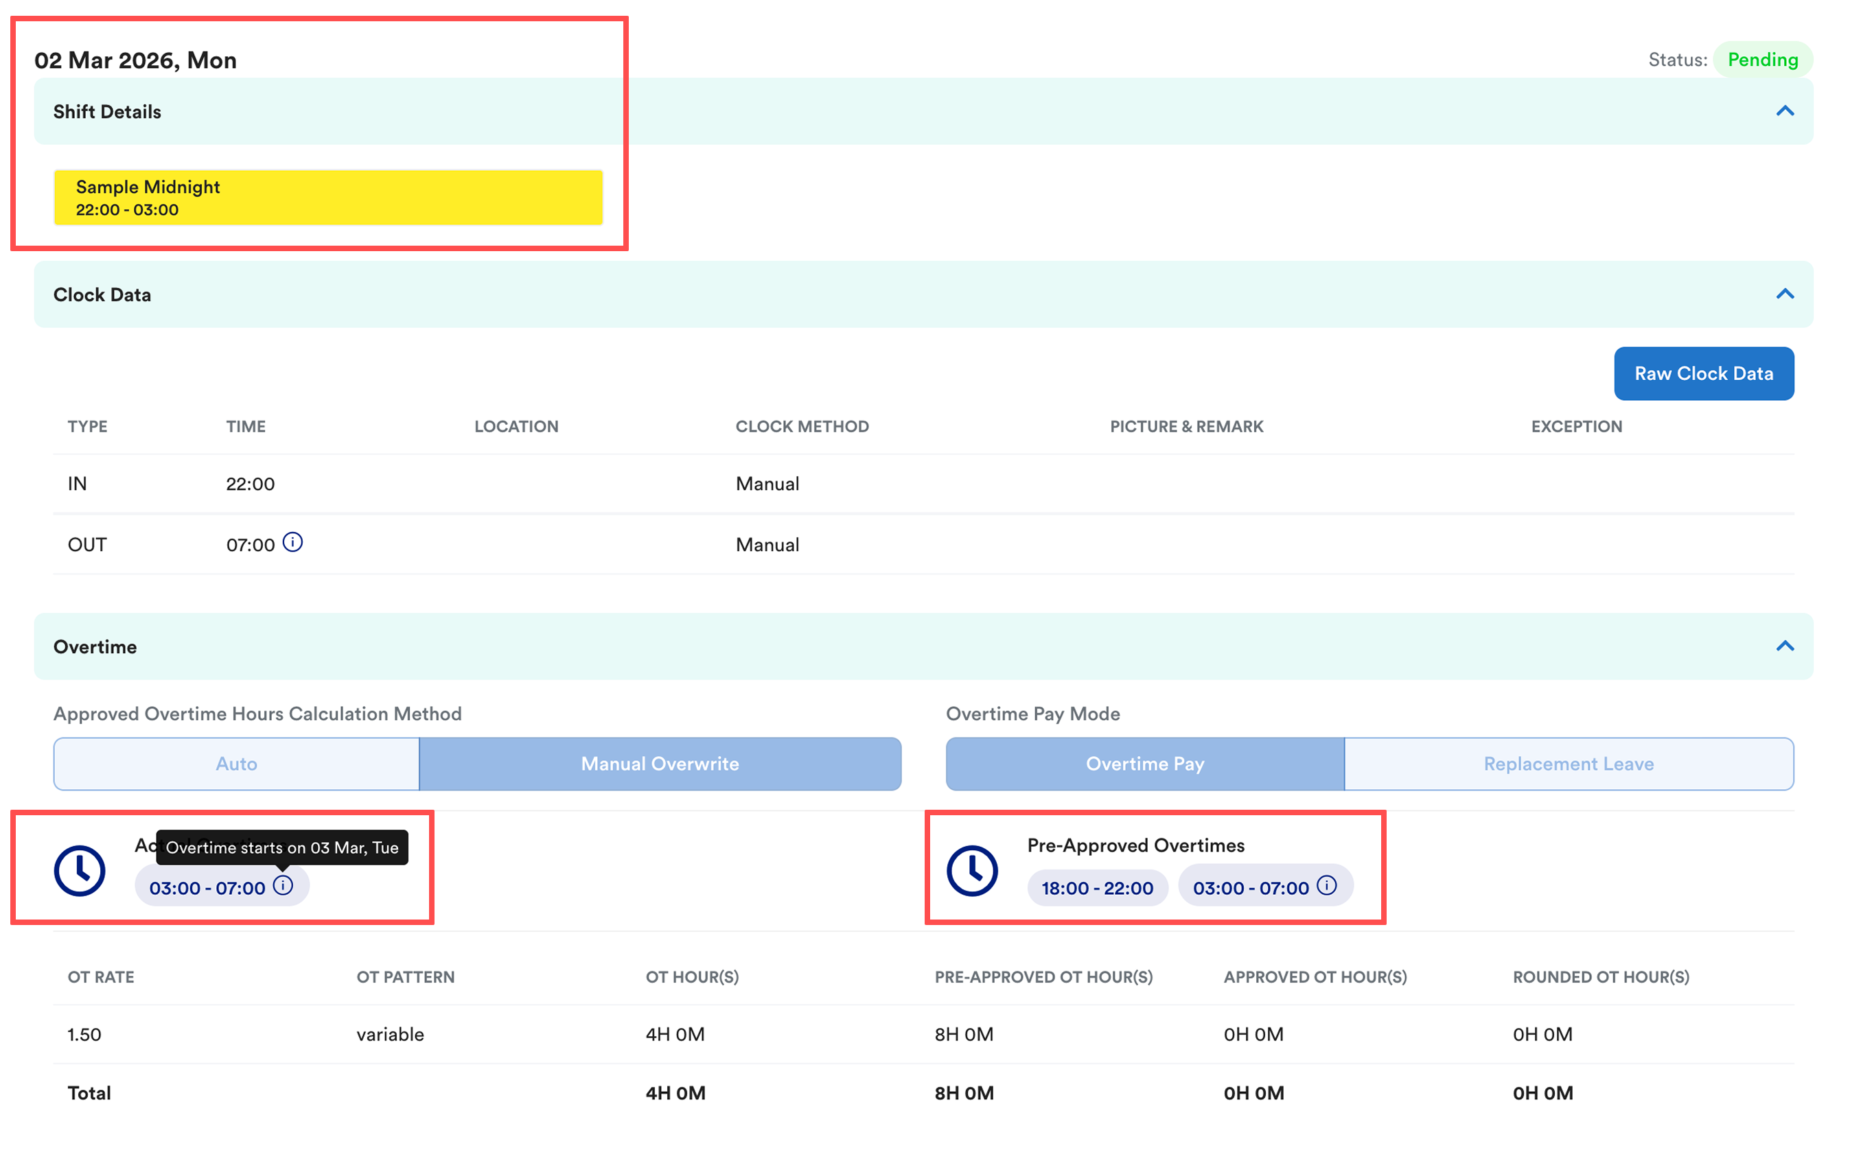This screenshot has height=1170, width=1850.
Task: Collapse the Clock Data section chevron
Action: point(1785,294)
